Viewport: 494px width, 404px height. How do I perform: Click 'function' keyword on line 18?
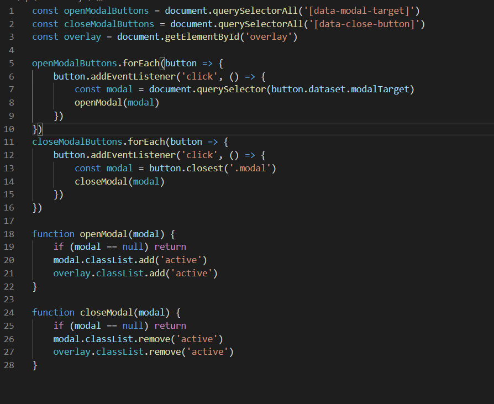point(53,234)
